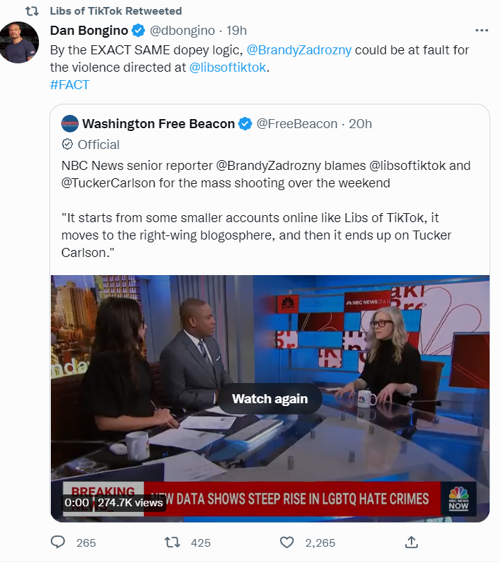Viewport: 500px width, 562px height.
Task: Click the Watch again button
Action: coord(269,398)
